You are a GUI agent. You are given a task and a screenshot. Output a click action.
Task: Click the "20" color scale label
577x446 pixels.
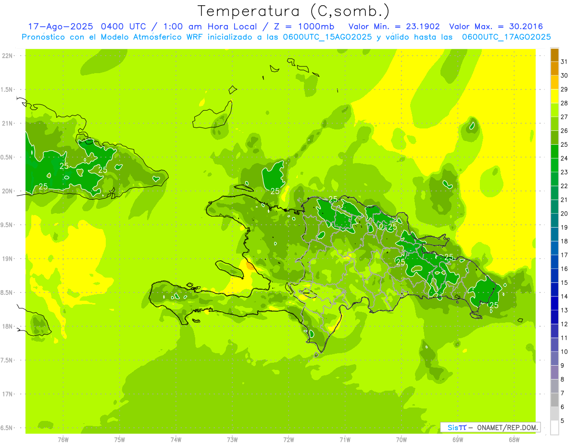(x=564, y=214)
